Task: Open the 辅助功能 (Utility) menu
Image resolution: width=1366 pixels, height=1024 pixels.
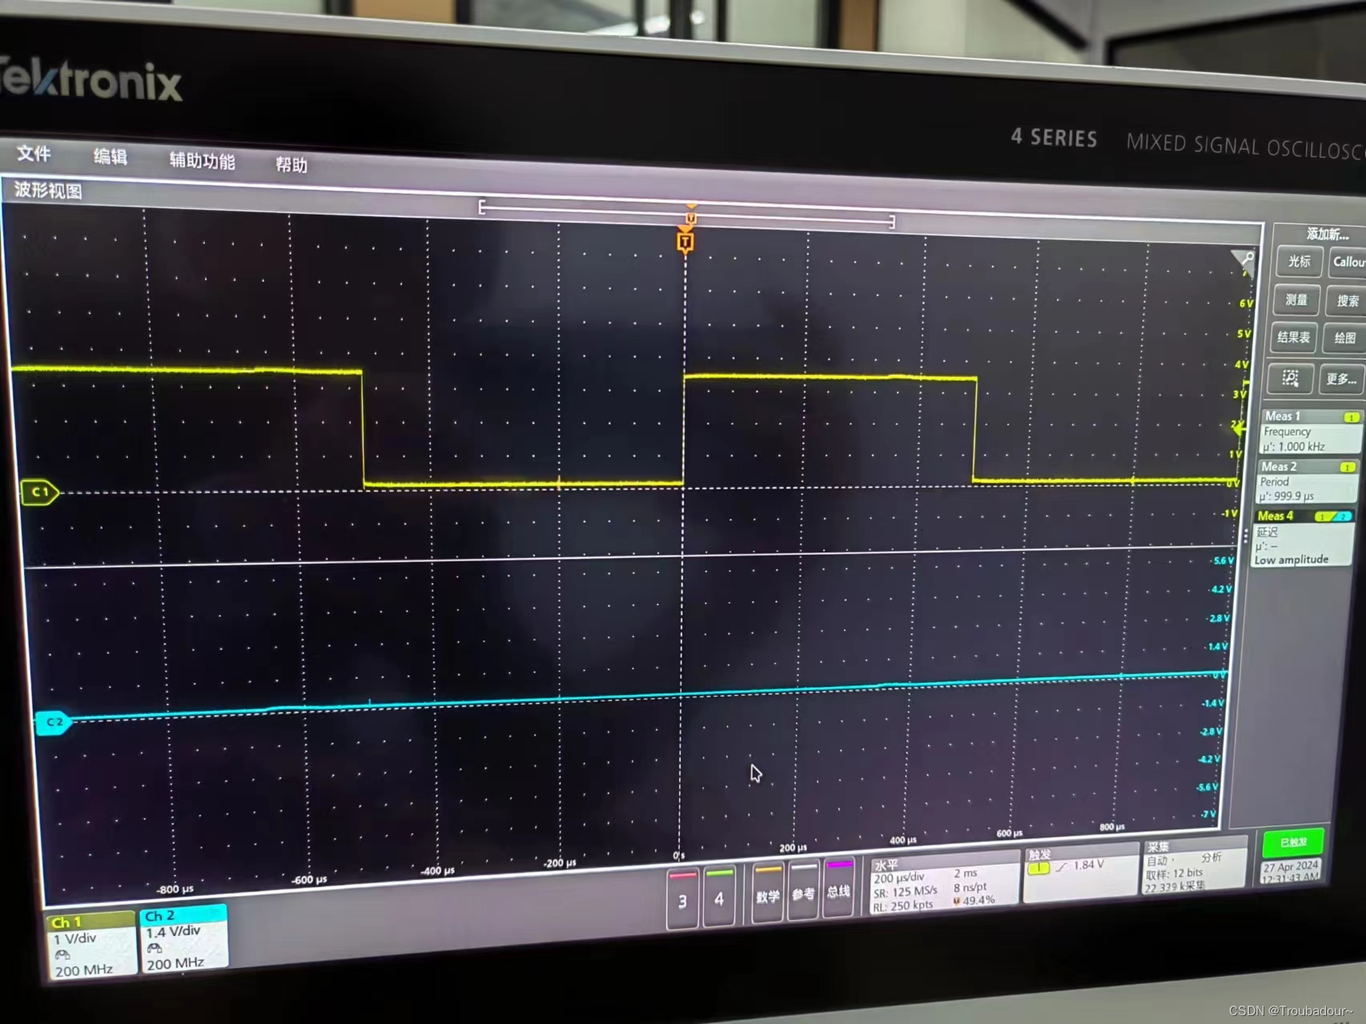Action: (200, 160)
